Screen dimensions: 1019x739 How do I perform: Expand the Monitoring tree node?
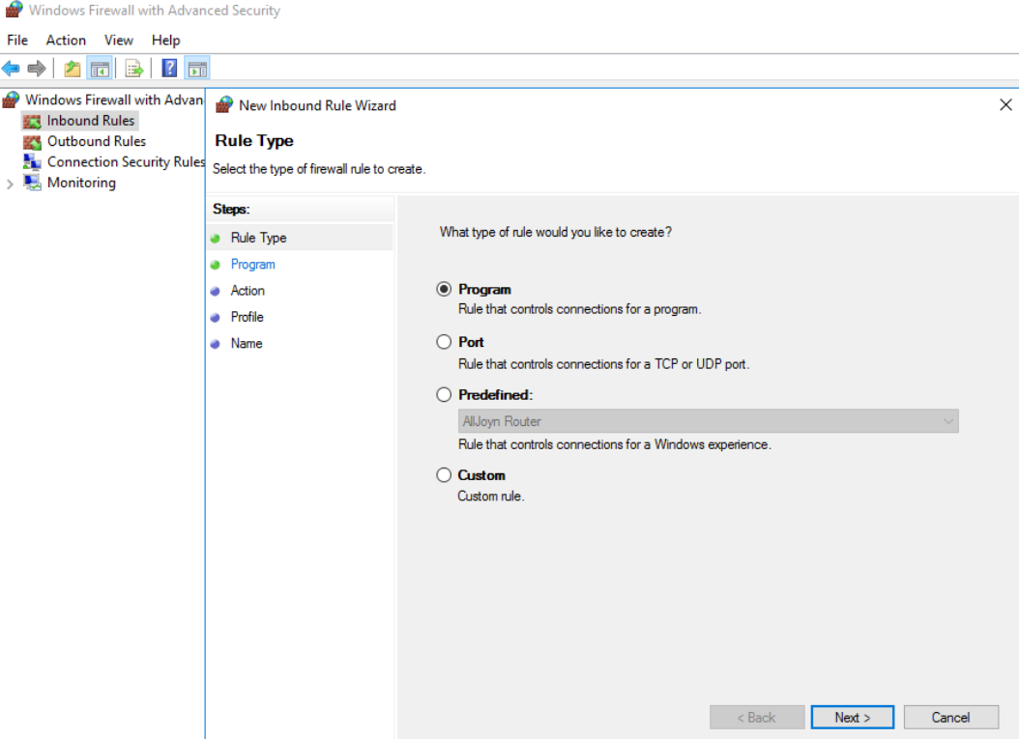coord(11,184)
